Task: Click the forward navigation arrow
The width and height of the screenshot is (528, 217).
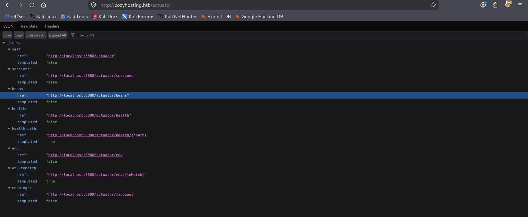Action: coord(20,5)
